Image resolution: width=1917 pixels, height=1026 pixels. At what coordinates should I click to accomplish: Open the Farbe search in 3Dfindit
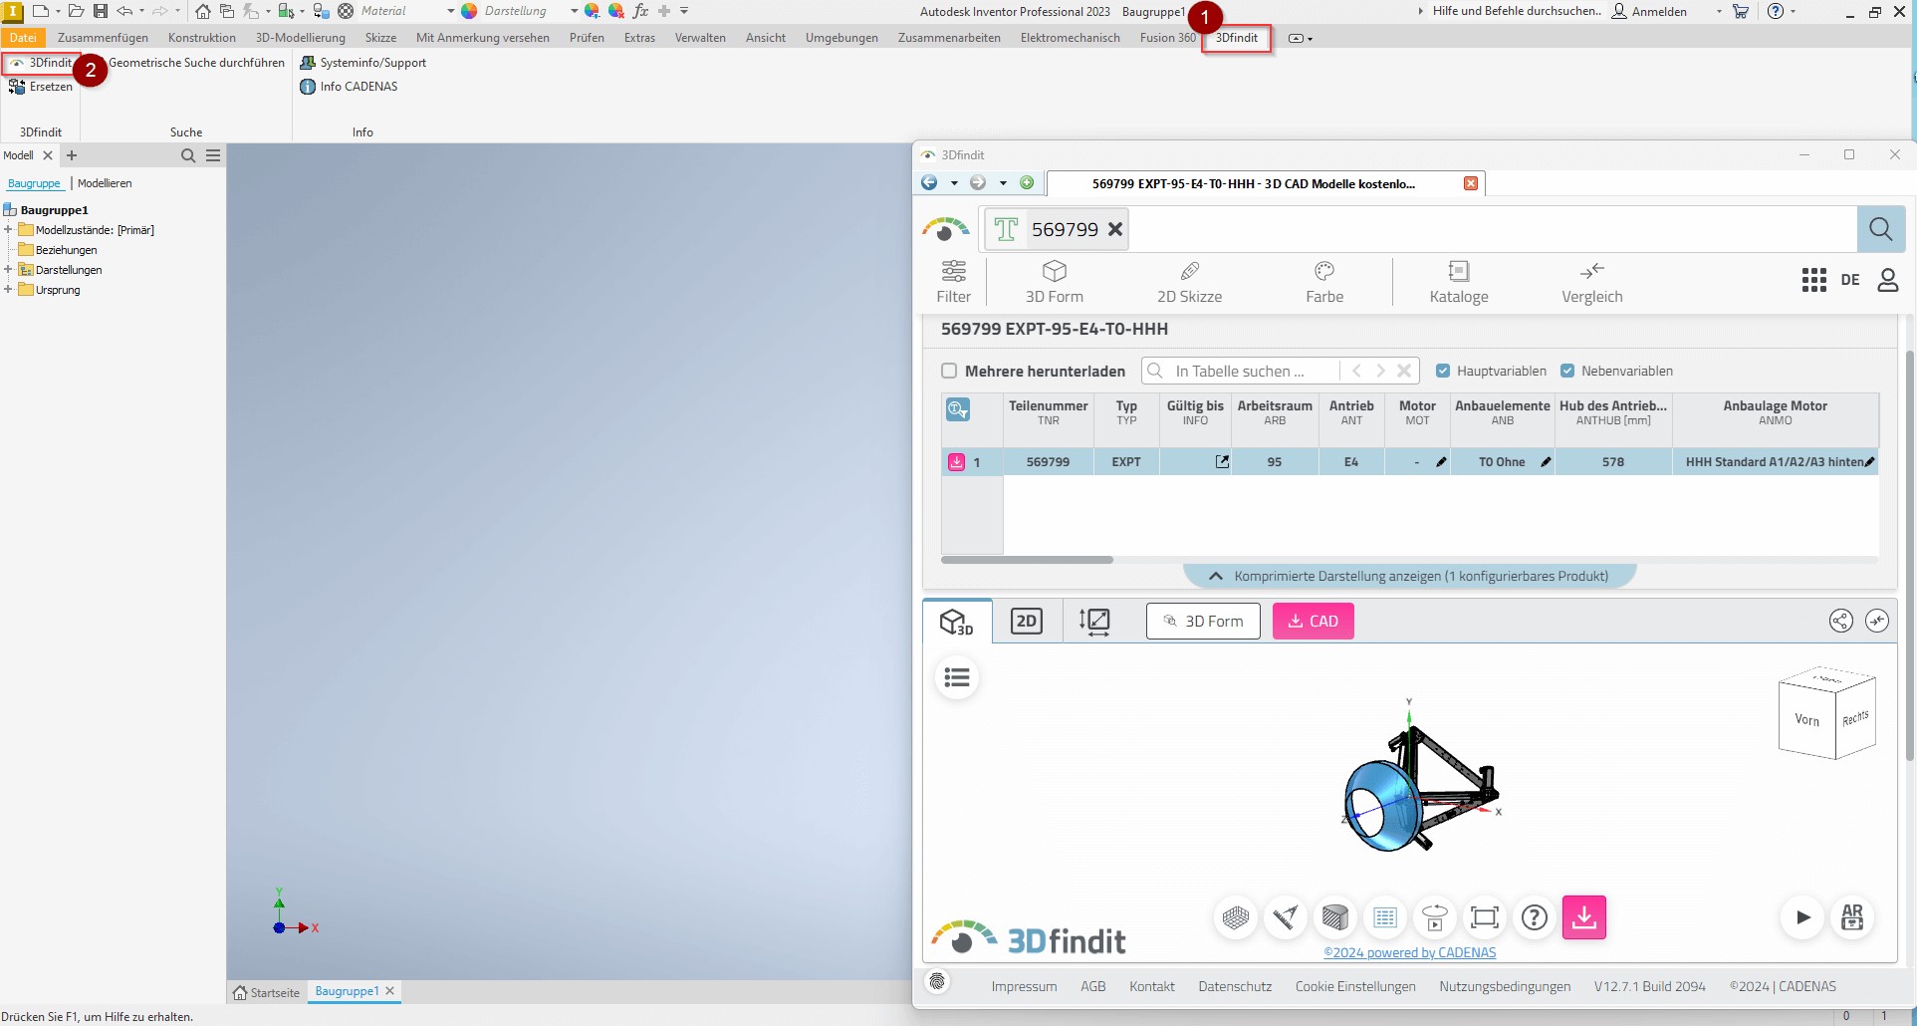coord(1323,281)
